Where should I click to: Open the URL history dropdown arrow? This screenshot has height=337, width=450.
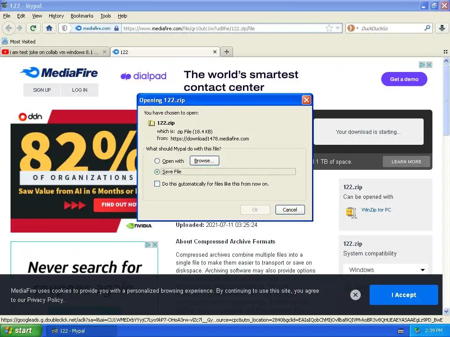click(338, 28)
